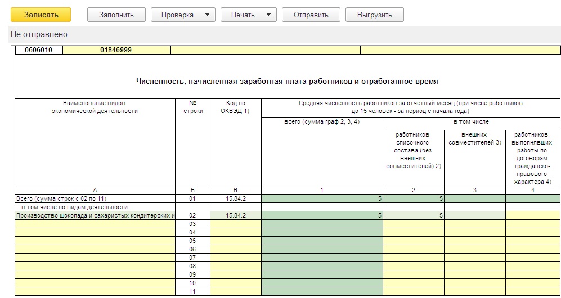Click the table section title heading
The width and height of the screenshot is (561, 298).
(287, 82)
